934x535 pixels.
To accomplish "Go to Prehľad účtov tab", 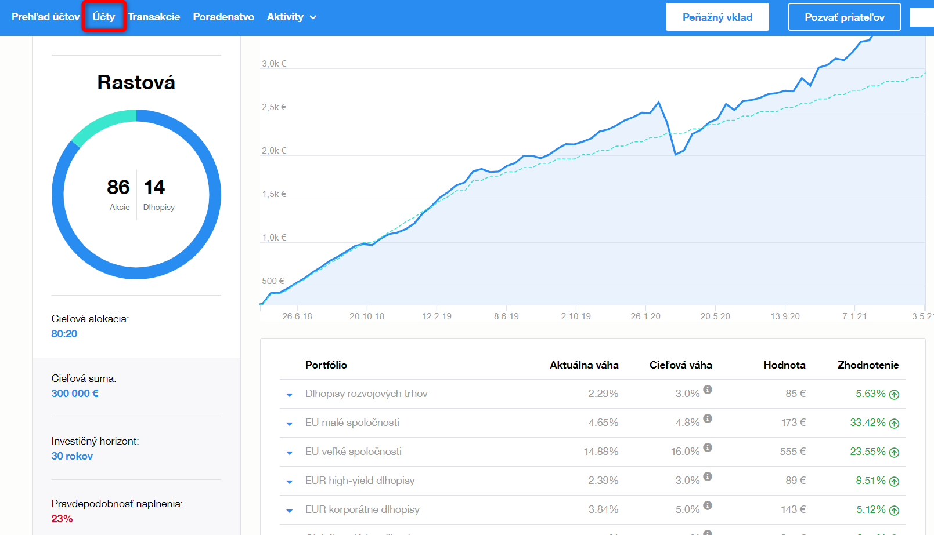I will [x=45, y=17].
